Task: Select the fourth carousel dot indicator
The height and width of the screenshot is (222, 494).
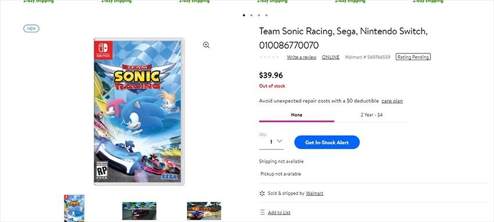Action: 267,15
